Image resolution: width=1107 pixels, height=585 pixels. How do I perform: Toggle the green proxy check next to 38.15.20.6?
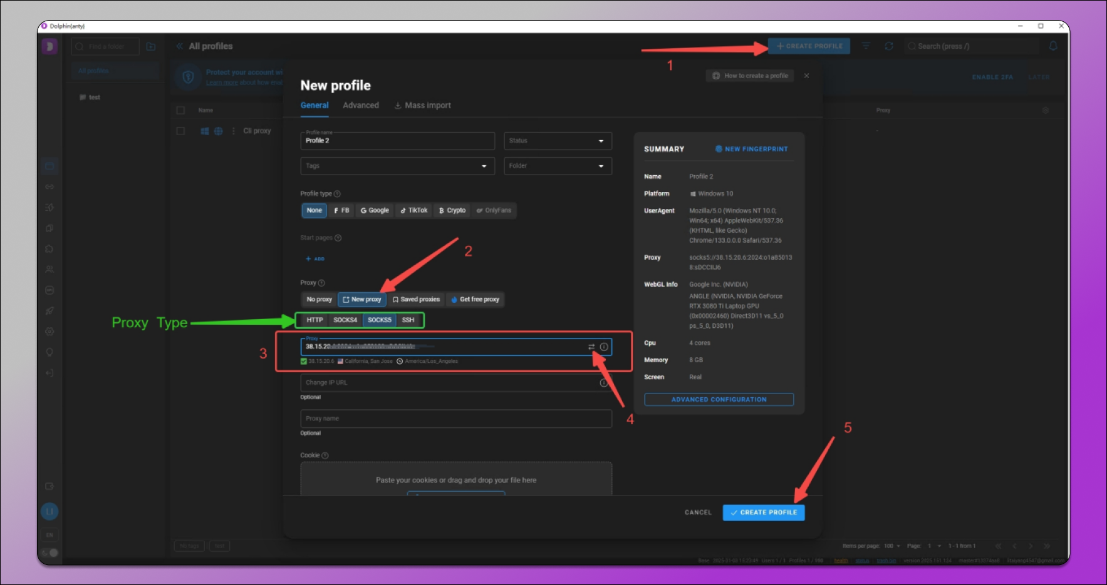[304, 361]
